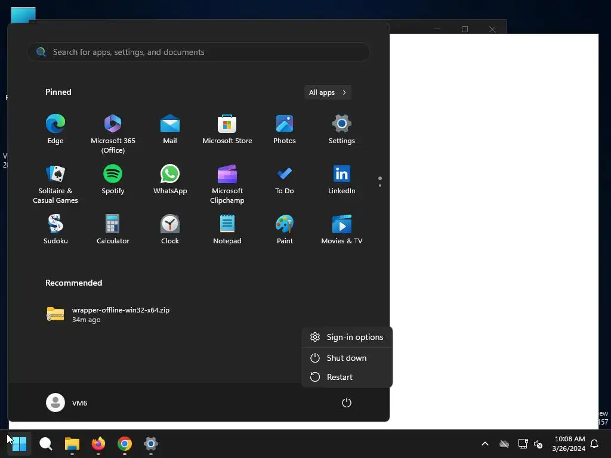Switch to Chrome on the taskbar

click(x=125, y=444)
